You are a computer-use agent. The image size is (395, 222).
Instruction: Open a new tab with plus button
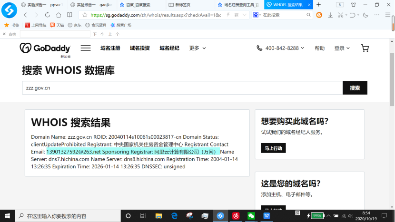318,5
